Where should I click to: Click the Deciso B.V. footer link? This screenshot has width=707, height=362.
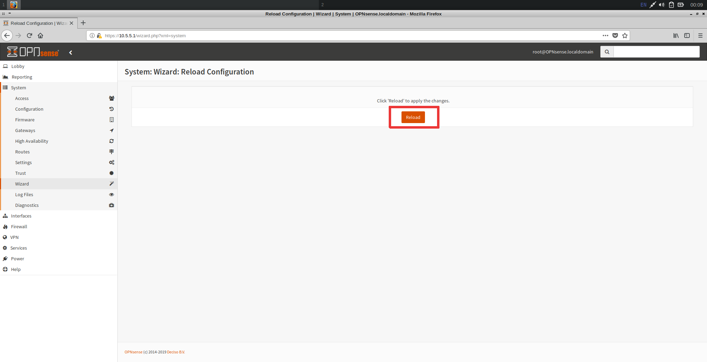click(x=176, y=352)
